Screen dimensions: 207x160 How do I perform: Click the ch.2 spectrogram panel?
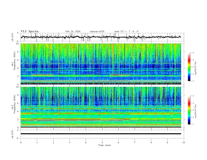click(101, 107)
